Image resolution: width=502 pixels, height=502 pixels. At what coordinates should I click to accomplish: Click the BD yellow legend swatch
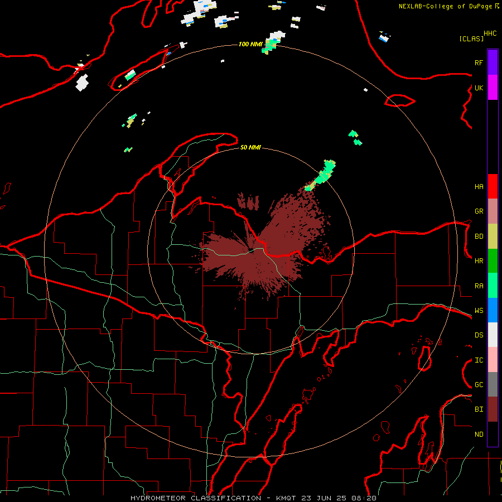tap(493, 236)
